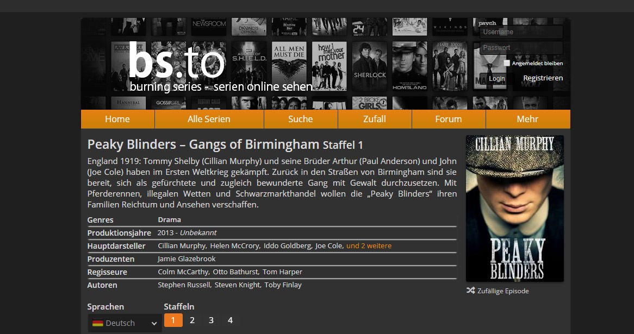Click director Colm McCarthy
This screenshot has width=634, height=334.
point(183,272)
